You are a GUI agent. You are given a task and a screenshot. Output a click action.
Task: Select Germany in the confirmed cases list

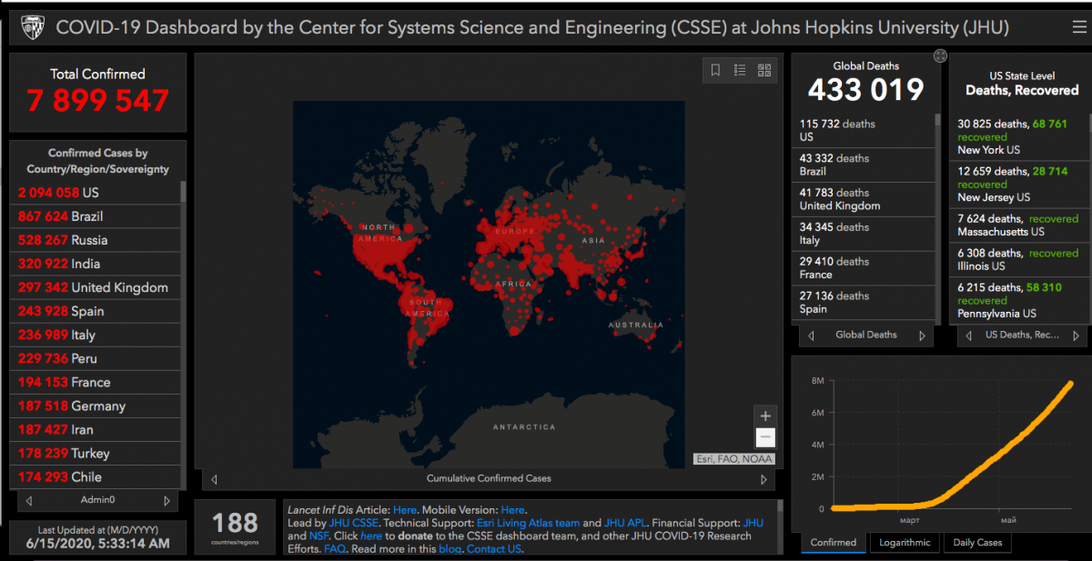point(96,406)
